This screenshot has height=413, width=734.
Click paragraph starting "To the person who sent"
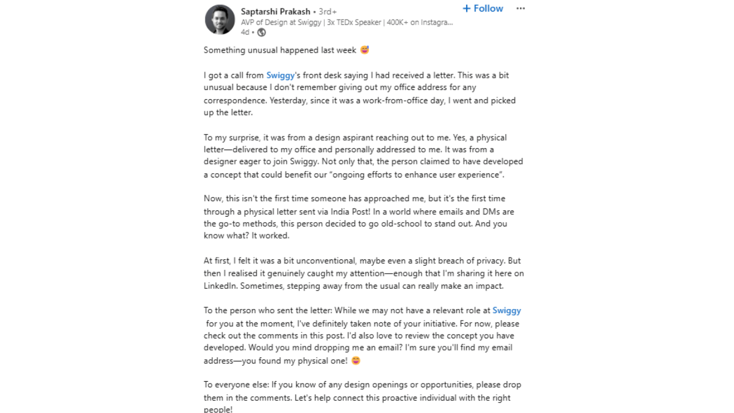[361, 335]
